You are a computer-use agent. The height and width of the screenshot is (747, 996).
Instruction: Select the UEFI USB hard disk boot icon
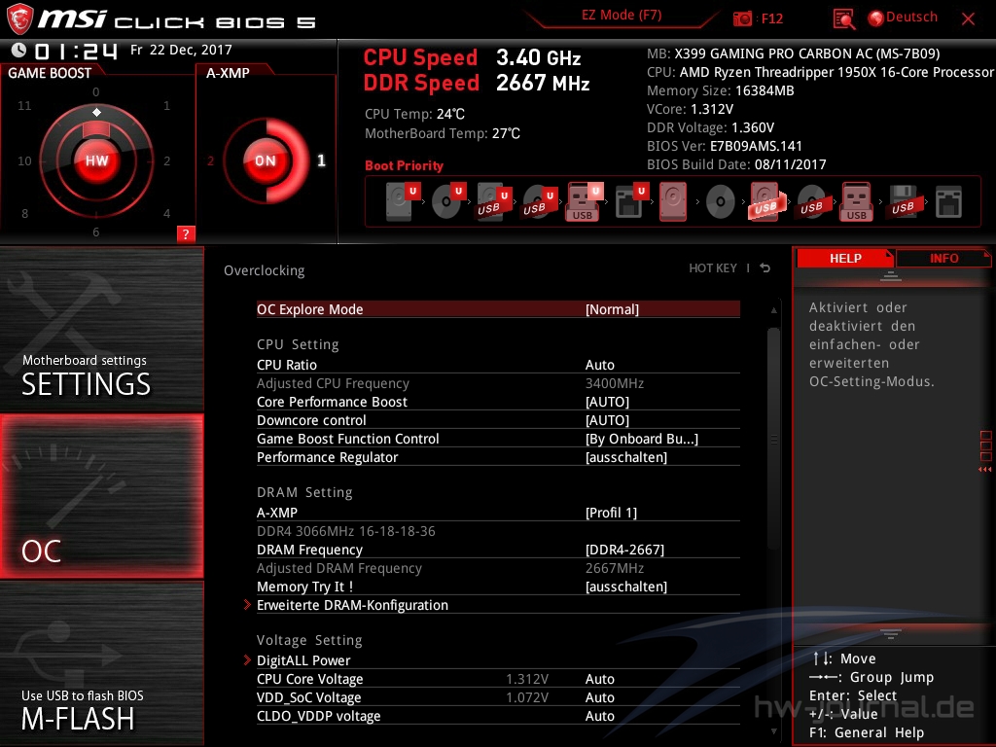493,201
